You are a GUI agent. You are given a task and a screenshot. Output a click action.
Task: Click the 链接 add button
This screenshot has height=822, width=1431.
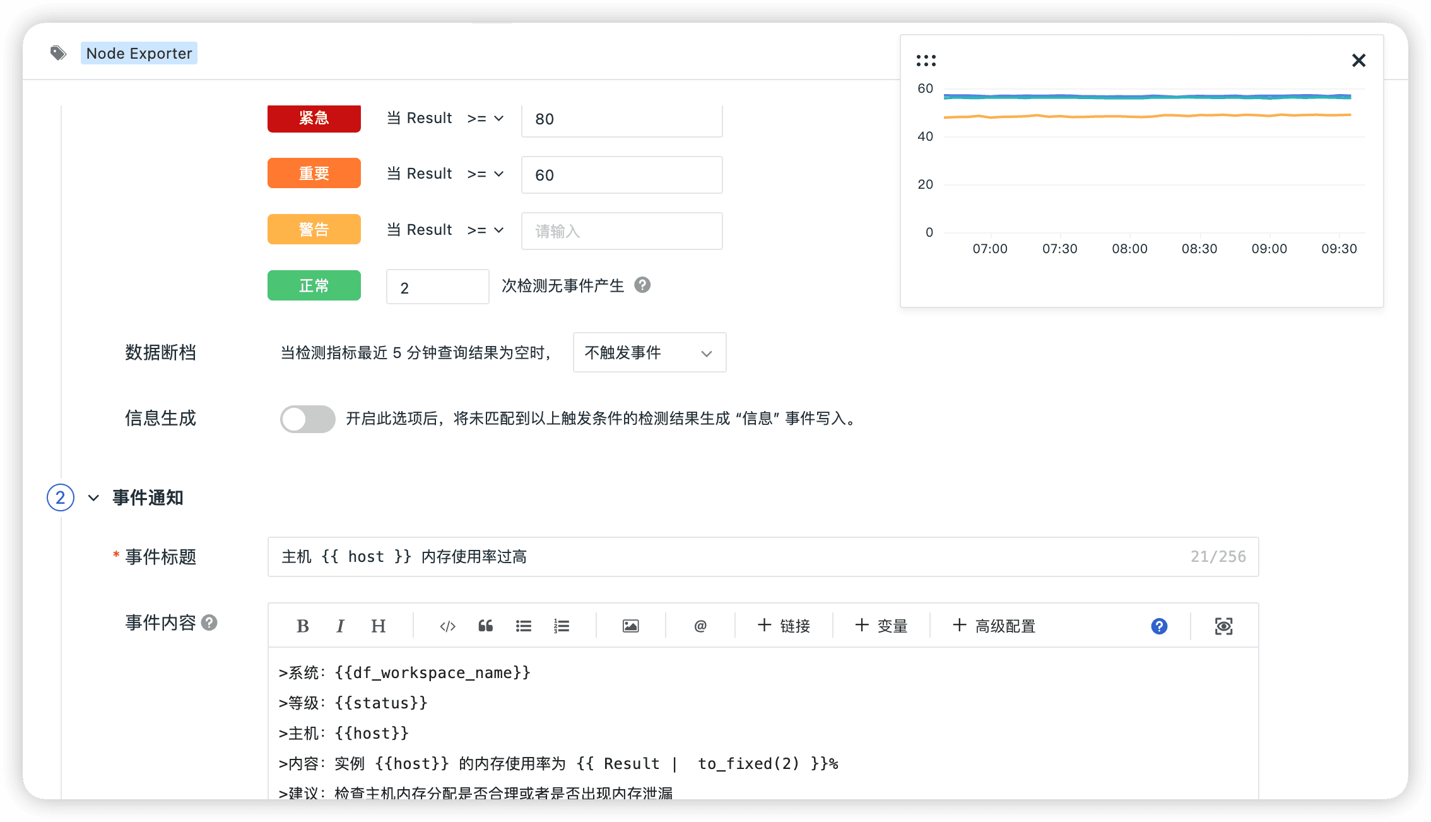click(x=784, y=626)
